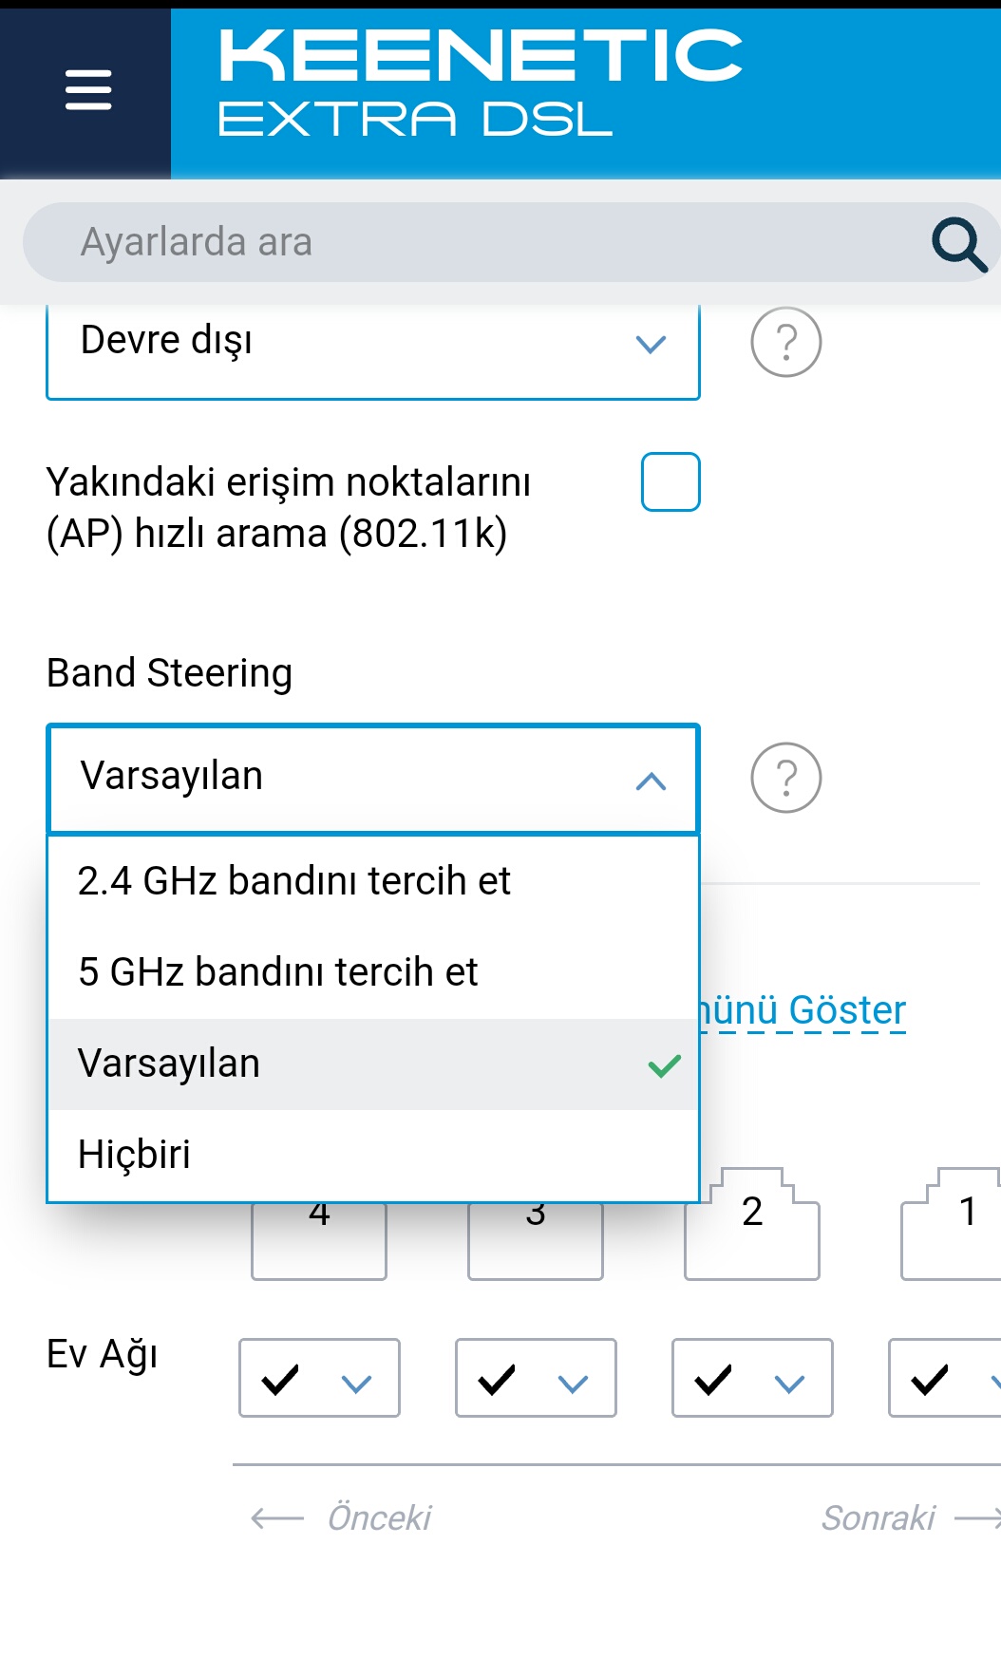This screenshot has height=1657, width=1001.
Task: Toggle Ev Ağı checkmark for port 4
Action: pyautogui.click(x=280, y=1380)
